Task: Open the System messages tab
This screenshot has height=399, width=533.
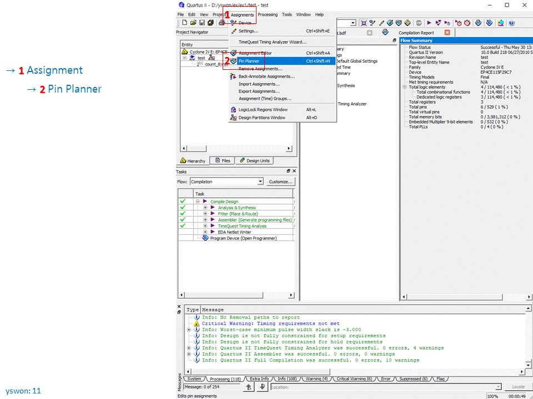Action: pos(194,379)
